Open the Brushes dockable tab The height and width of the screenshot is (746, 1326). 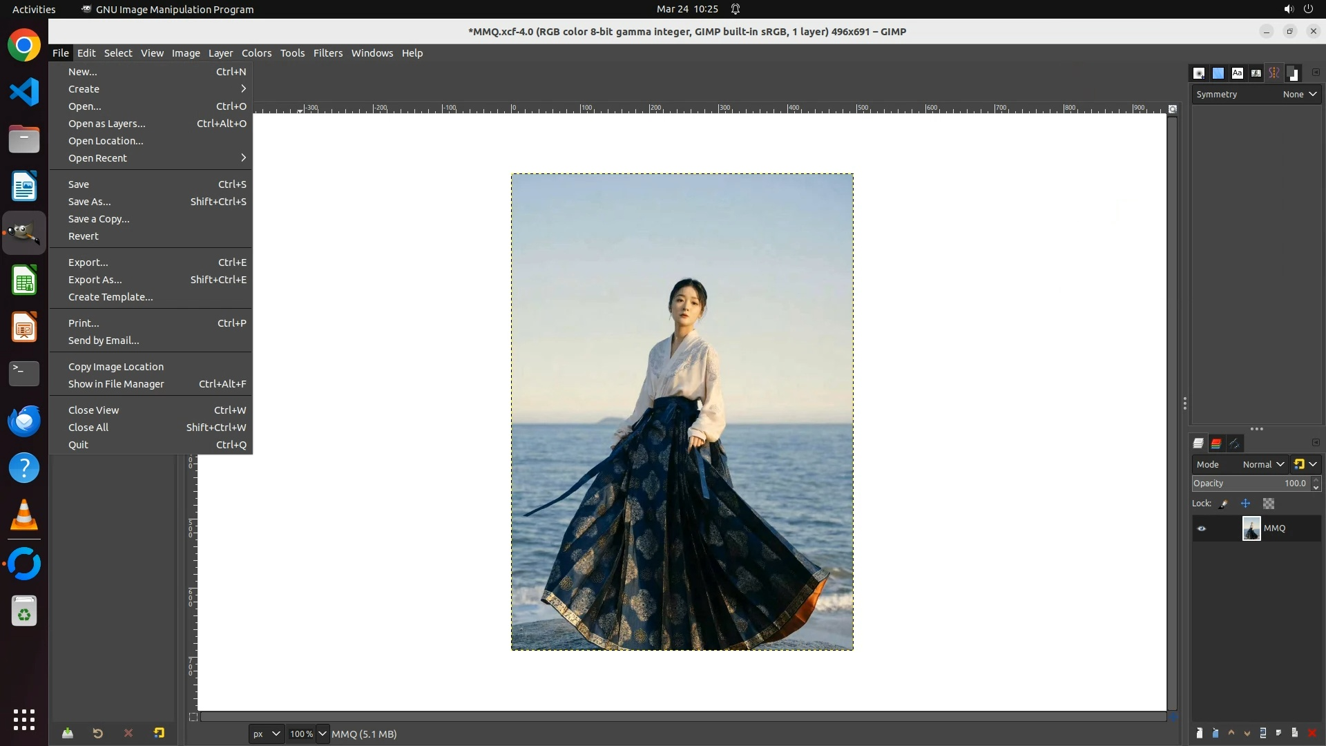coord(1200,73)
